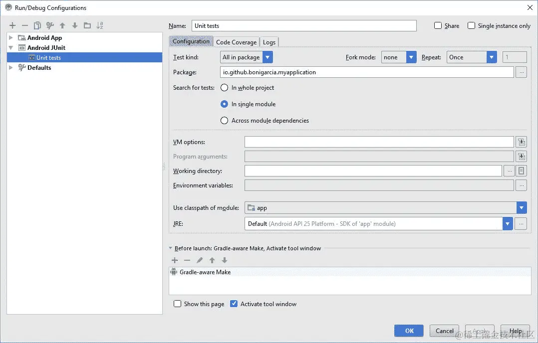
Task: Move before launch task down
Action: pos(225,260)
